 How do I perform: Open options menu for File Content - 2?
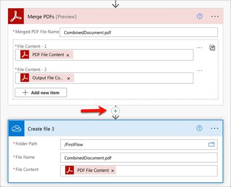[199, 71]
